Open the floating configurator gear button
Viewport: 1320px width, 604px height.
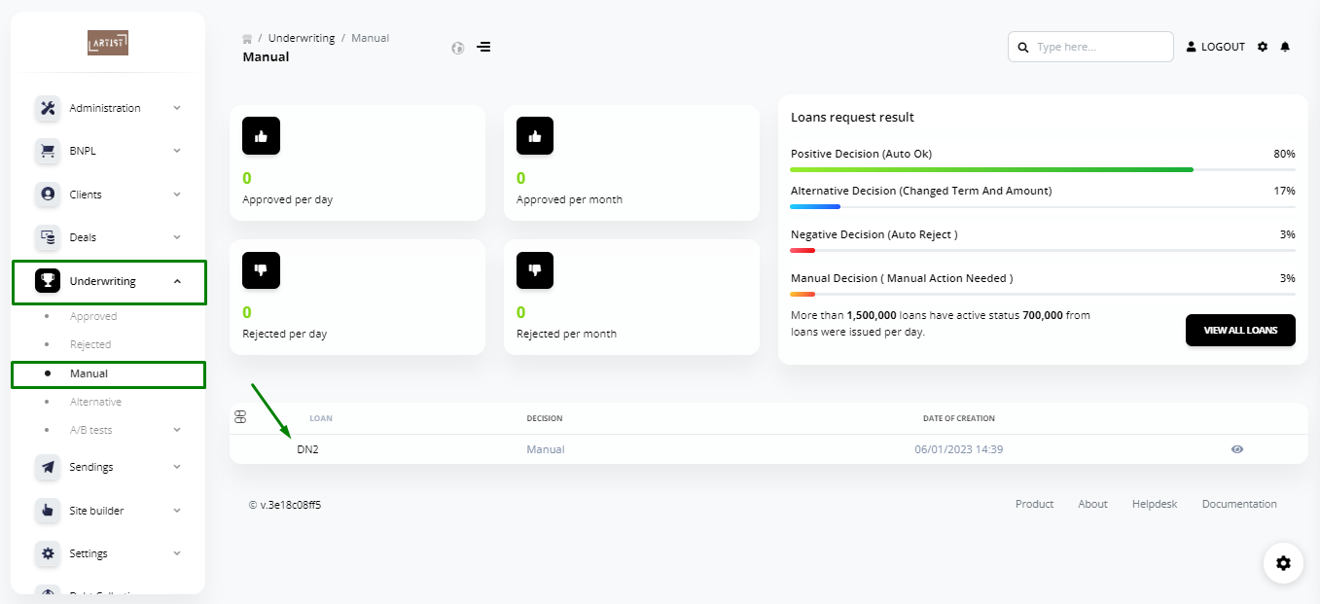1283,563
